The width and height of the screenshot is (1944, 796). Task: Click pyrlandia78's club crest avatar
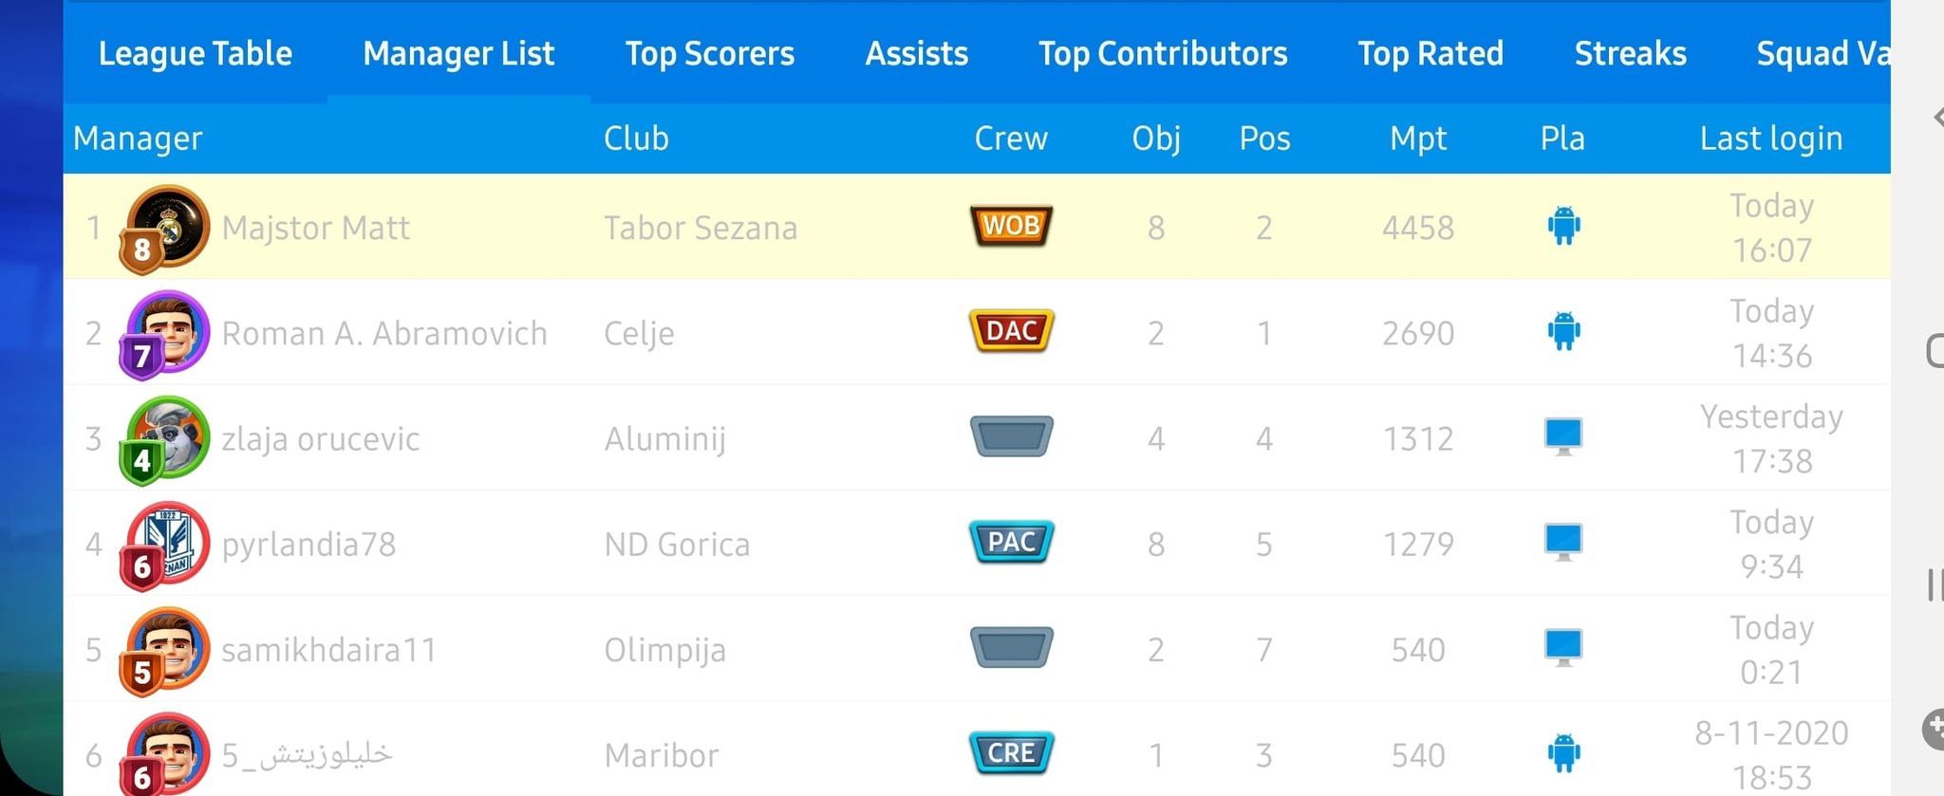tap(165, 545)
